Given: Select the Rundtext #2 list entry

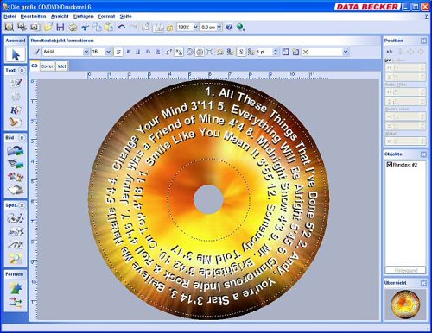Looking at the screenshot, I should 405,165.
